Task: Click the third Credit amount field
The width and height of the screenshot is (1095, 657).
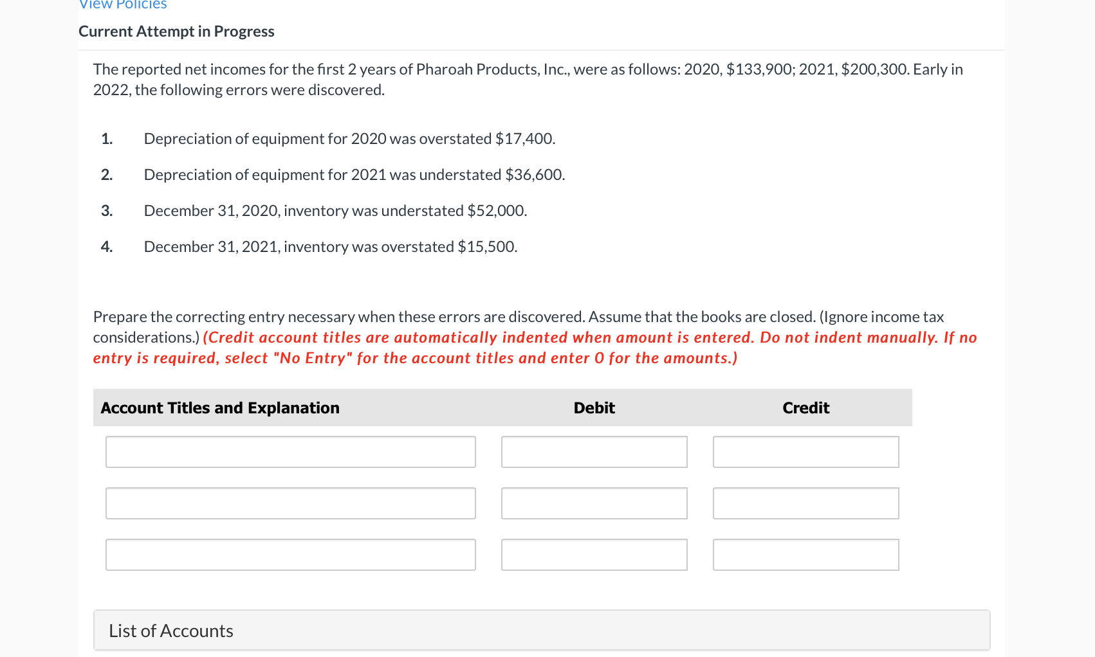Action: point(805,554)
